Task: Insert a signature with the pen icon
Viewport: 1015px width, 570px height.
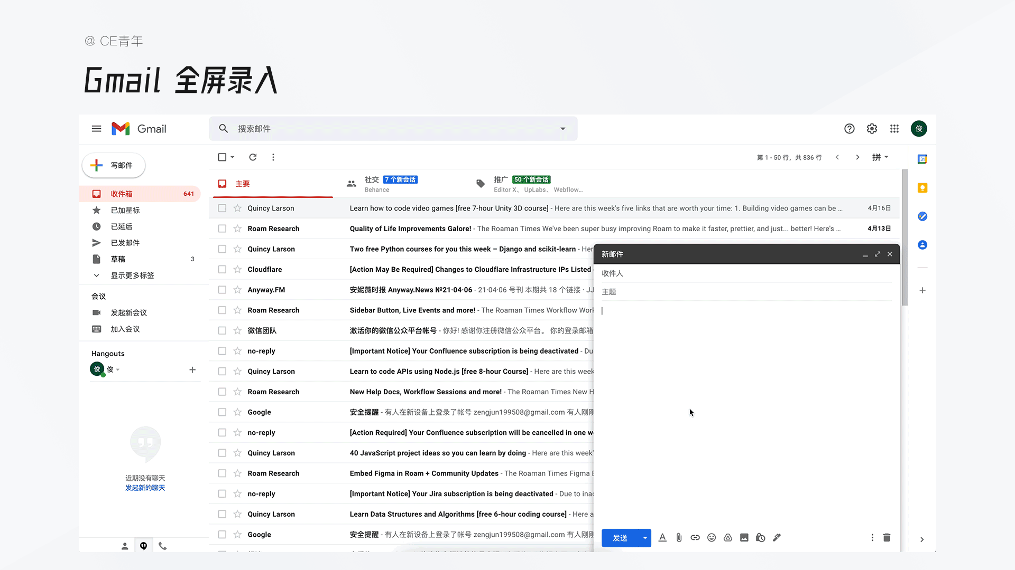Action: (777, 538)
